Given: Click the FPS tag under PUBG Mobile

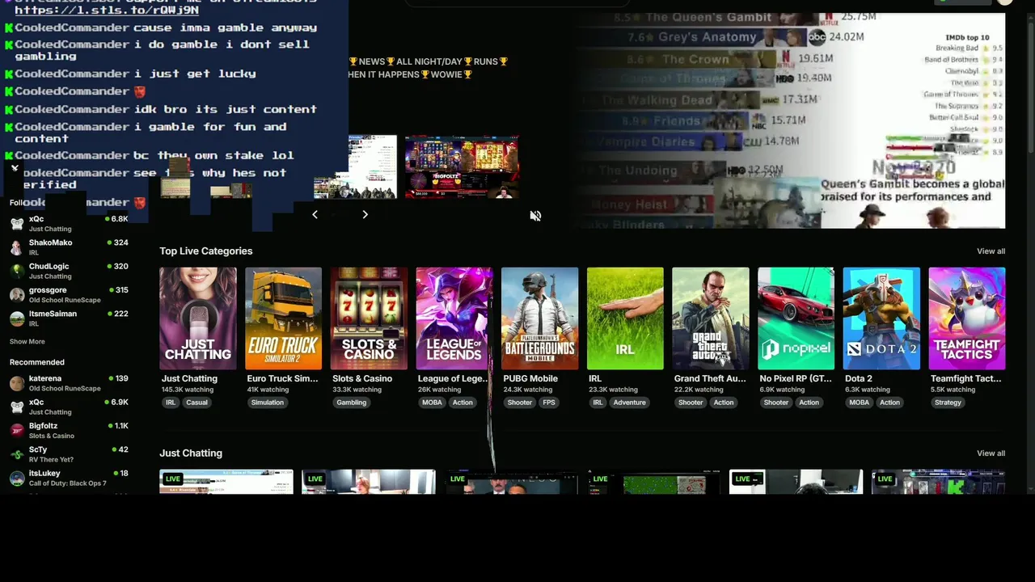Looking at the screenshot, I should 549,403.
